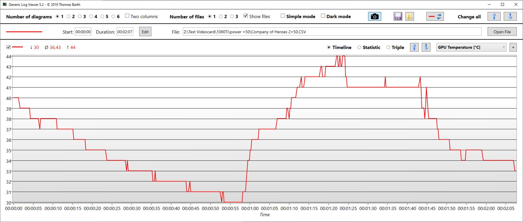Click the red line color sample beside Start
Screen dimensions: 523x222
24,32
